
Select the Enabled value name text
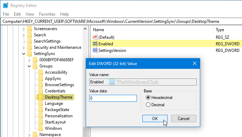click(106, 44)
